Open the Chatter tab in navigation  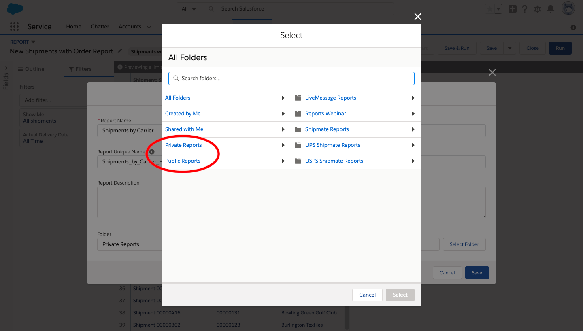[100, 27]
